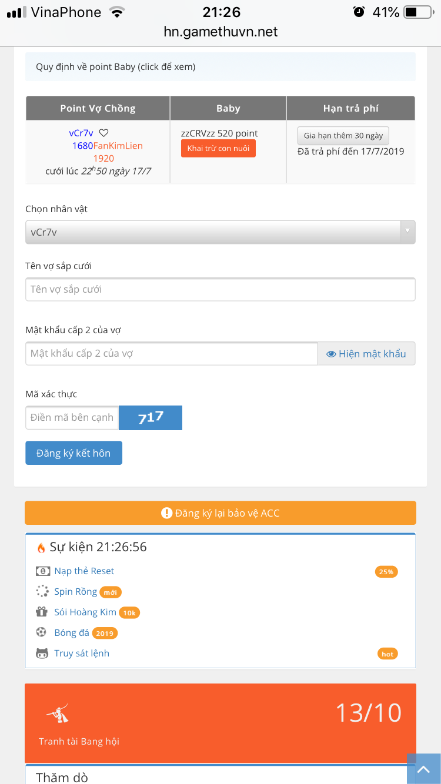Click the spinner icon beside Spin Rồng
Image resolution: width=441 pixels, height=784 pixels.
pos(42,592)
